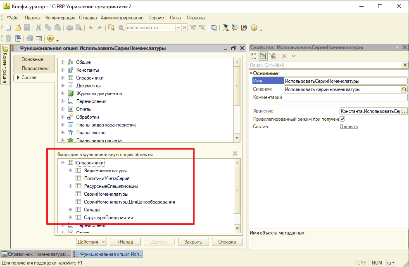This screenshot has width=409, height=267.
Task: Click the Open configuration tree icon
Action: click(8, 38)
